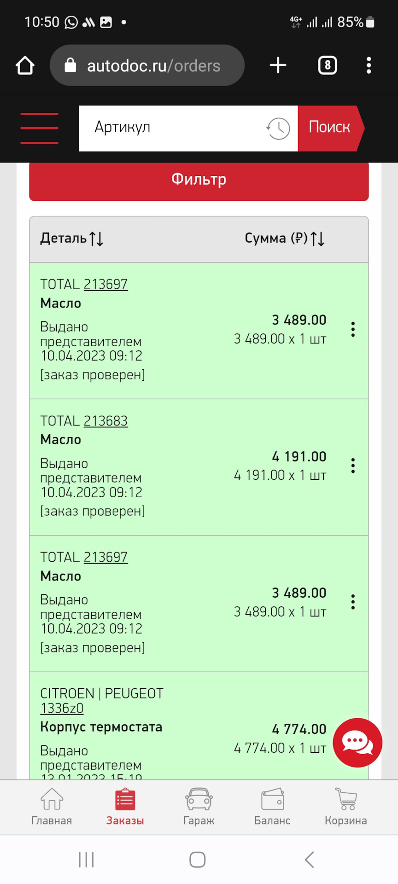
Task: Switch to the Баланс tab
Action: coord(272,806)
